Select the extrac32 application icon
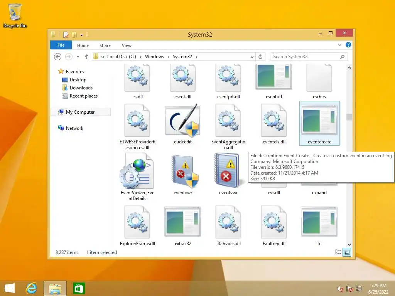The image size is (395, 296). (x=182, y=222)
